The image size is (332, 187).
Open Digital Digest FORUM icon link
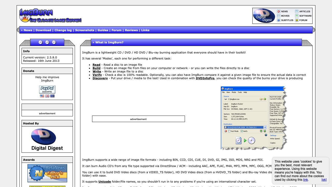coord(301,20)
